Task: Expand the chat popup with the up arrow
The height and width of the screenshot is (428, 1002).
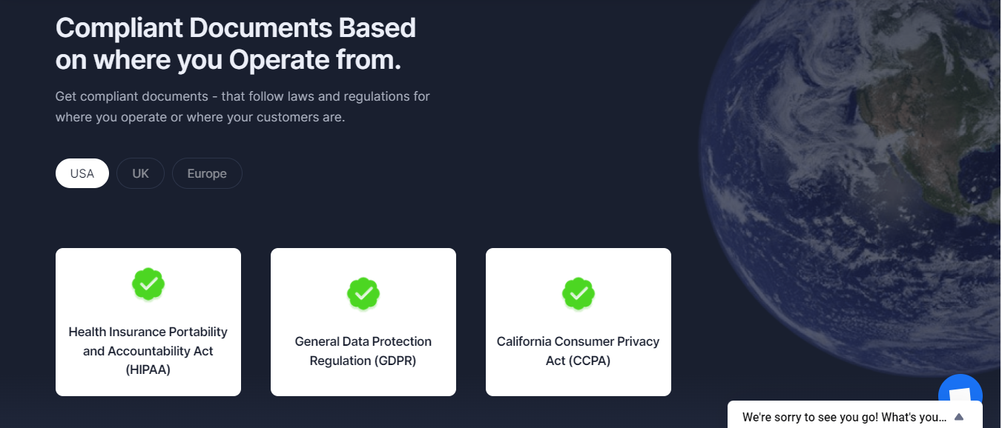Action: click(x=959, y=417)
